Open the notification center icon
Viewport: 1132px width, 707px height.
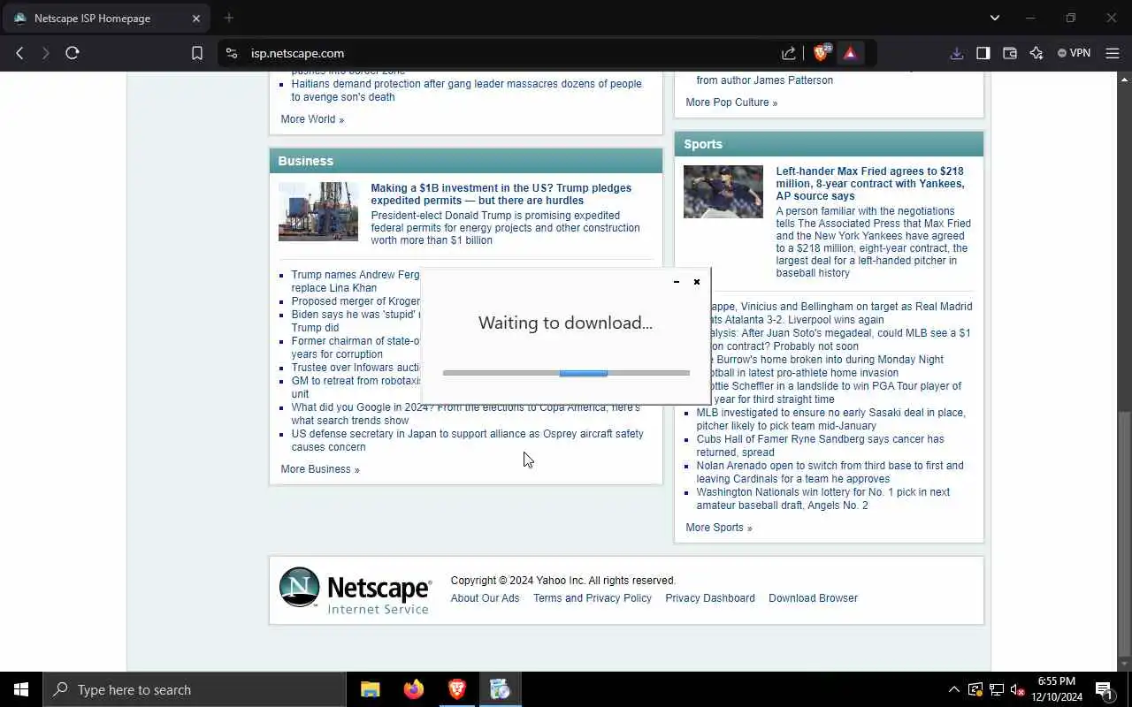click(1104, 689)
